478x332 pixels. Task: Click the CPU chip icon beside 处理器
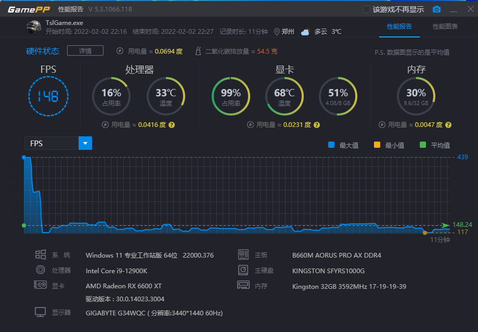[x=41, y=270]
